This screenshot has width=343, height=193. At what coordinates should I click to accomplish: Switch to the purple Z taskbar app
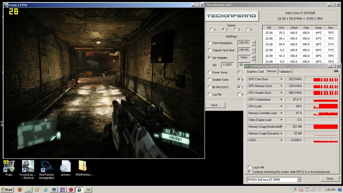tap(62, 190)
